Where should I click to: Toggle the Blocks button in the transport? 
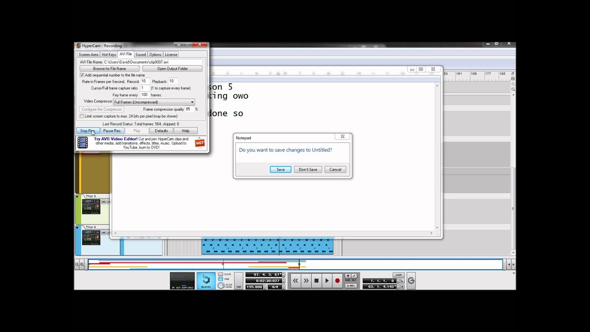click(206, 280)
